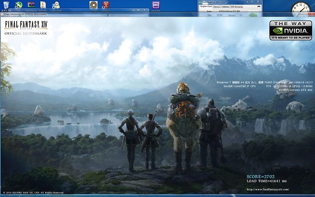Switch to the Graphics Card tab in GPU-Z
This screenshot has height=197, width=315.
(x=206, y=7)
